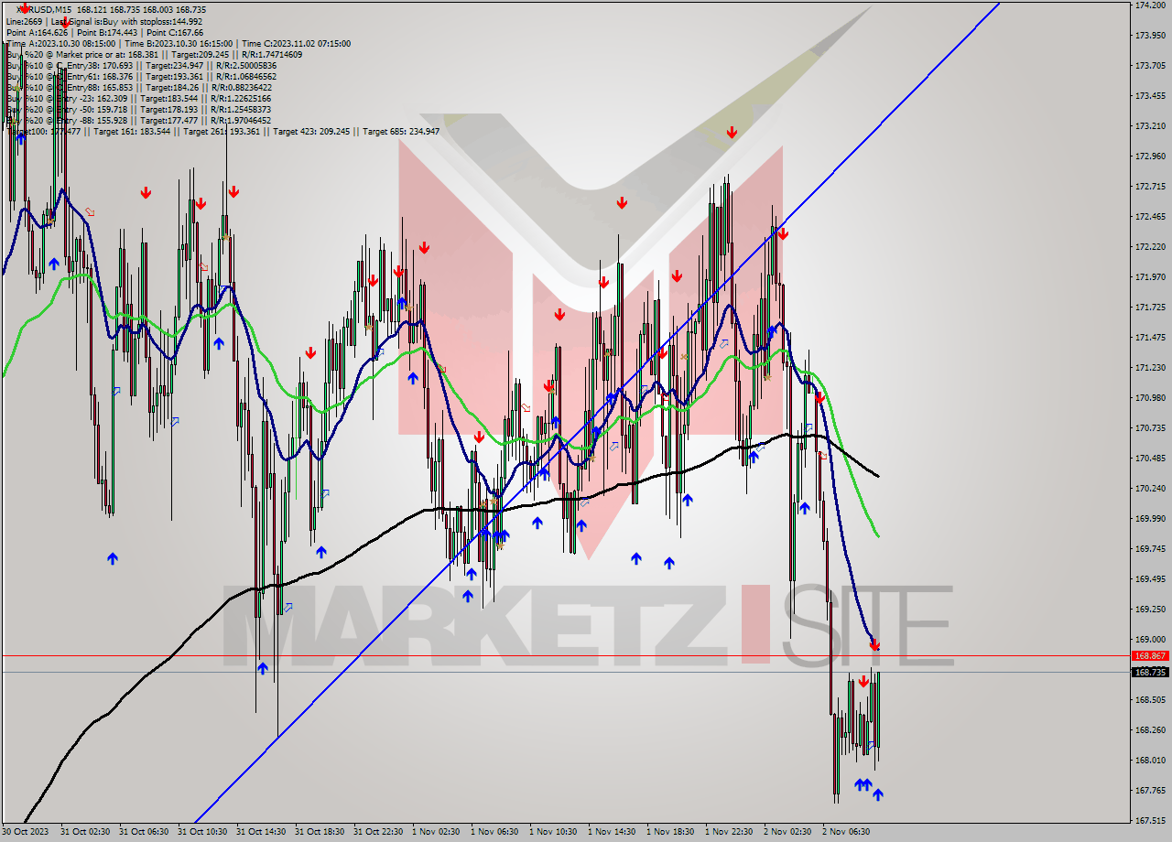This screenshot has width=1172, height=842.
Task: Click the 168.260 price axis label
Action: pyautogui.click(x=1150, y=729)
